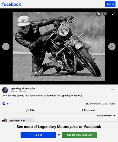Screen dimensions: 118x142
Task: Enter fullscreen photo view
Action: click(113, 14)
